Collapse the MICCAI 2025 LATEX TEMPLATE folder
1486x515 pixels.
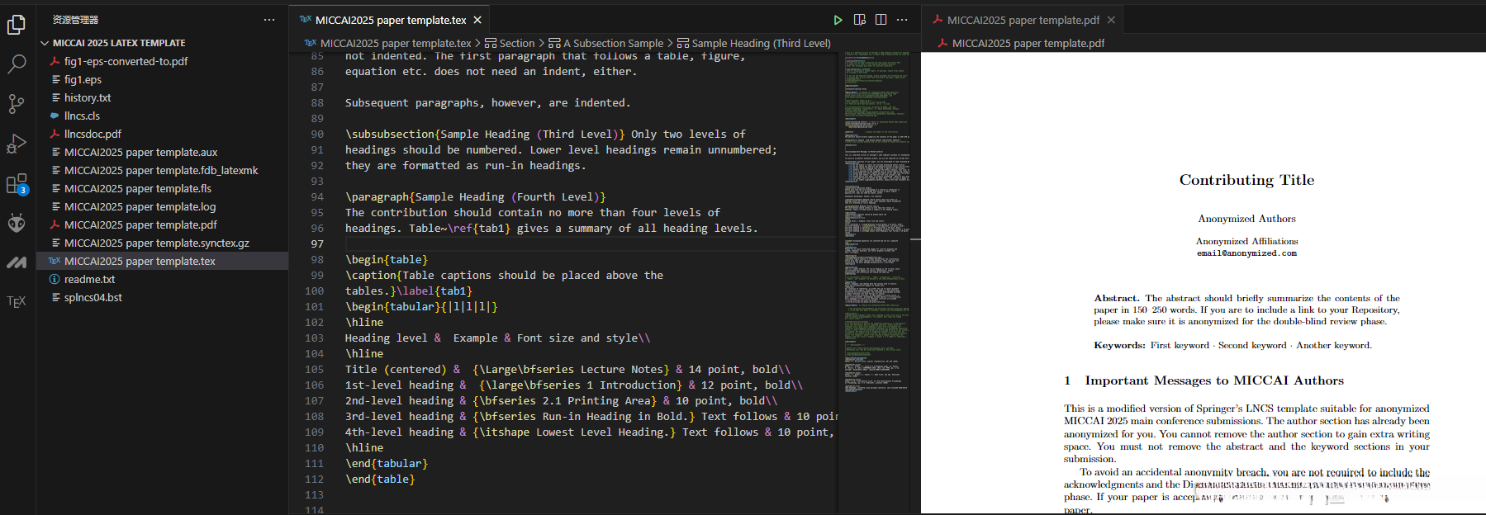pos(45,43)
